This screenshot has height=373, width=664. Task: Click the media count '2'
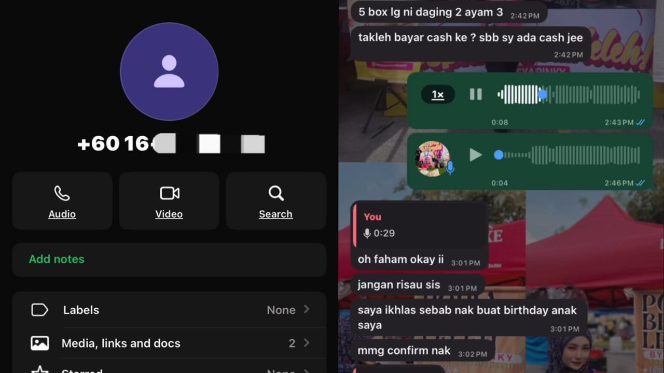292,343
